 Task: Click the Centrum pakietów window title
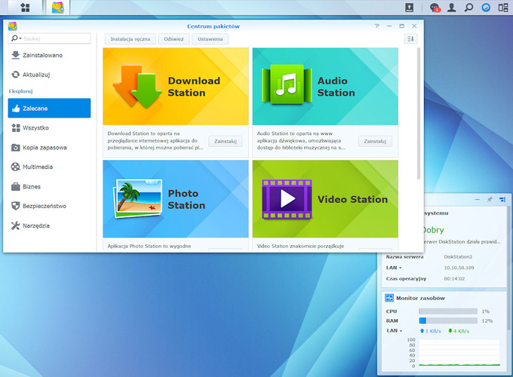pos(213,26)
